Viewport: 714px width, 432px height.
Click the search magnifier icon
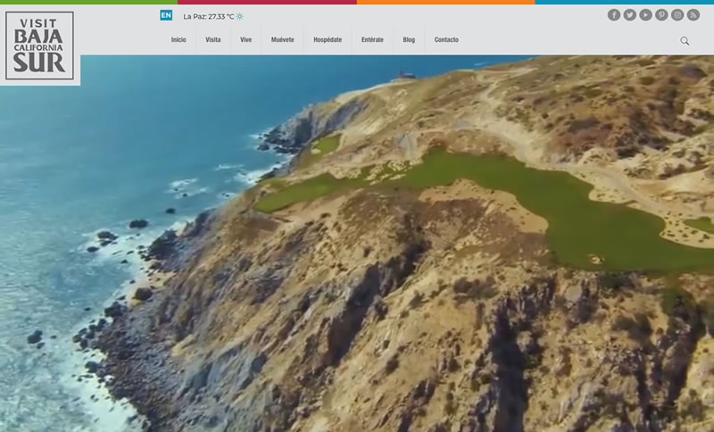coord(685,41)
